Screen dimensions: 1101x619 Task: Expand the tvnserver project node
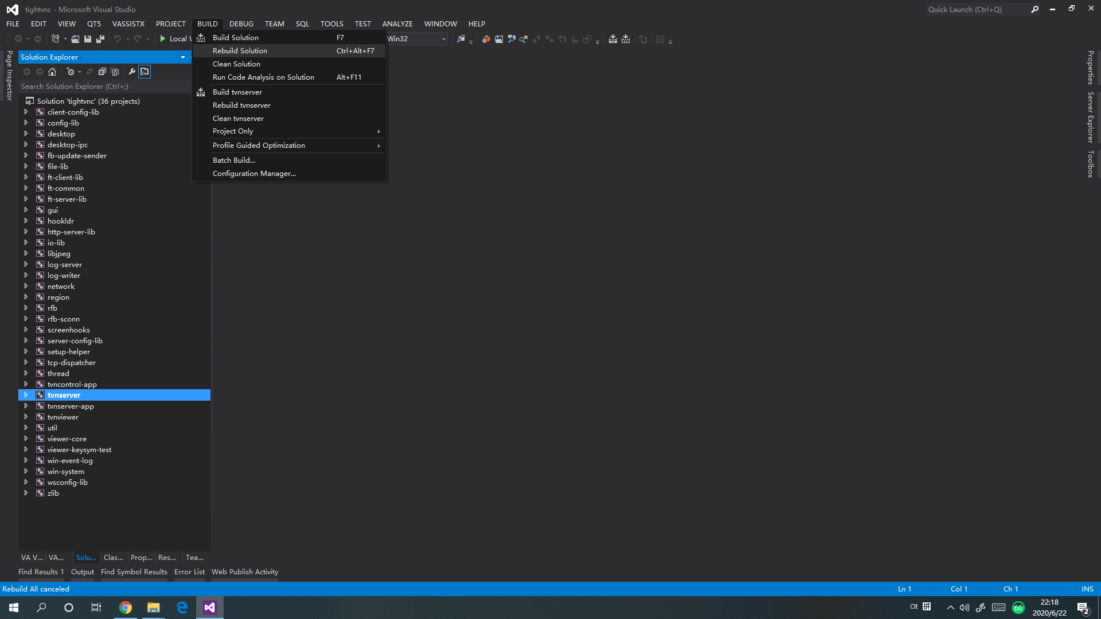point(26,395)
